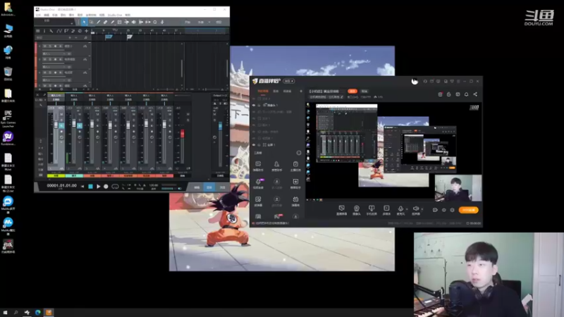The image size is (564, 317).
Task: Solo the first track in track list
Action: click(50, 46)
